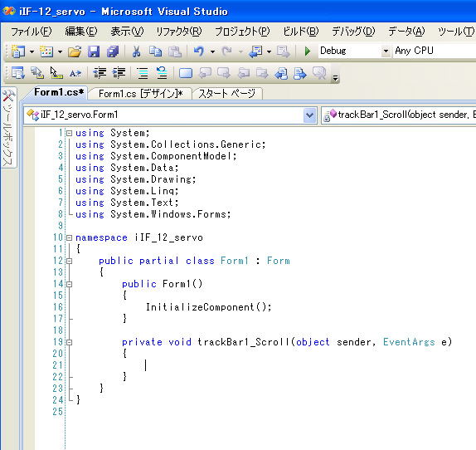
Task: Click the Save All icon
Action: point(113,51)
